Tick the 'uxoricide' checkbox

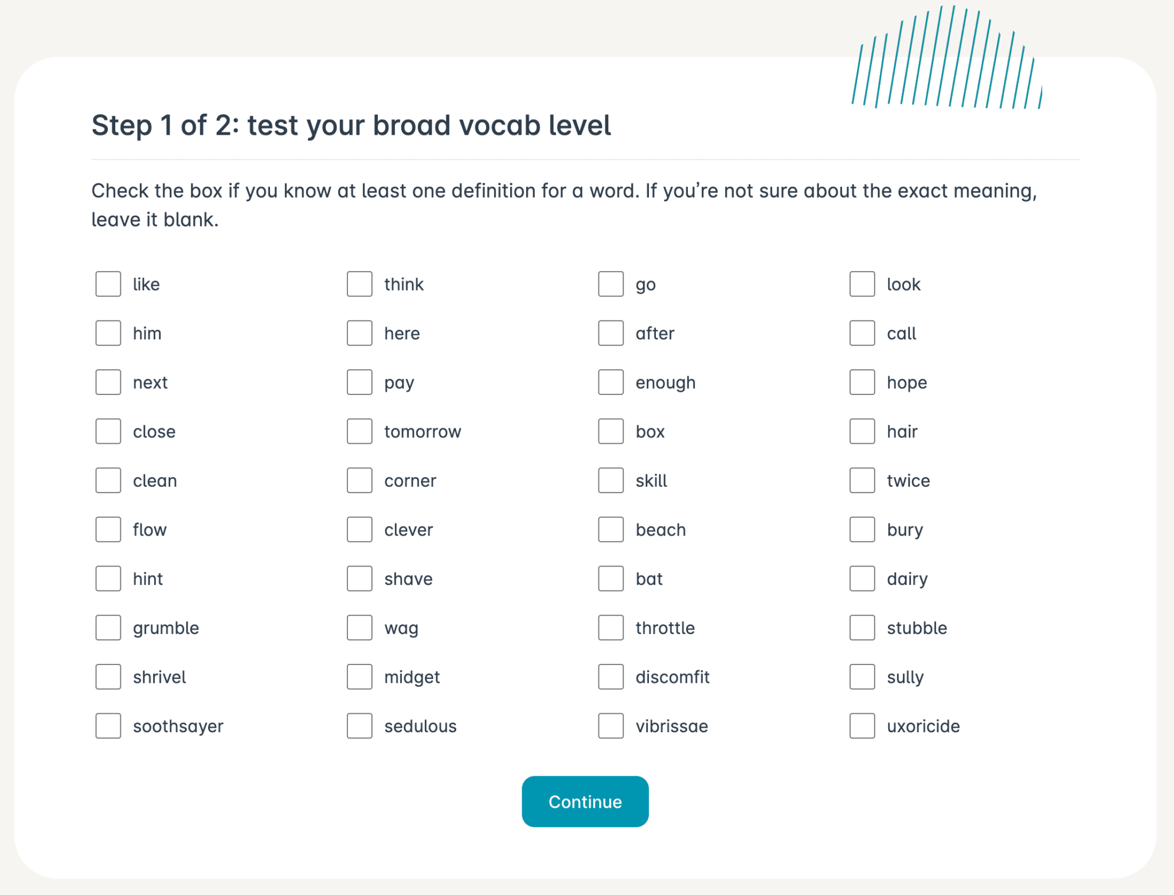[x=862, y=726]
